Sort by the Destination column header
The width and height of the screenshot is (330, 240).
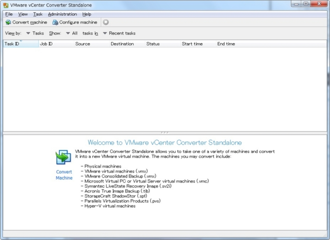click(x=127, y=44)
